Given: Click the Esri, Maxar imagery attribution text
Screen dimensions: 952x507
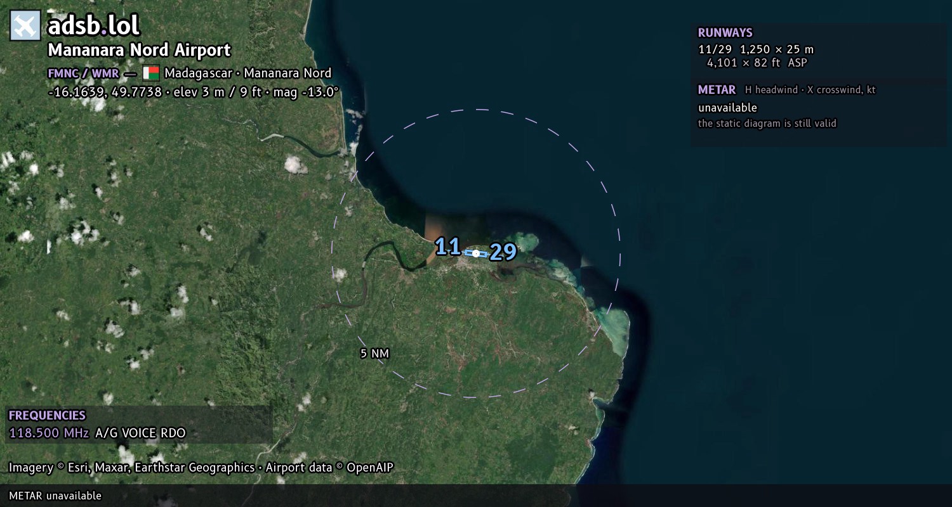Looking at the screenshot, I should click(x=201, y=468).
